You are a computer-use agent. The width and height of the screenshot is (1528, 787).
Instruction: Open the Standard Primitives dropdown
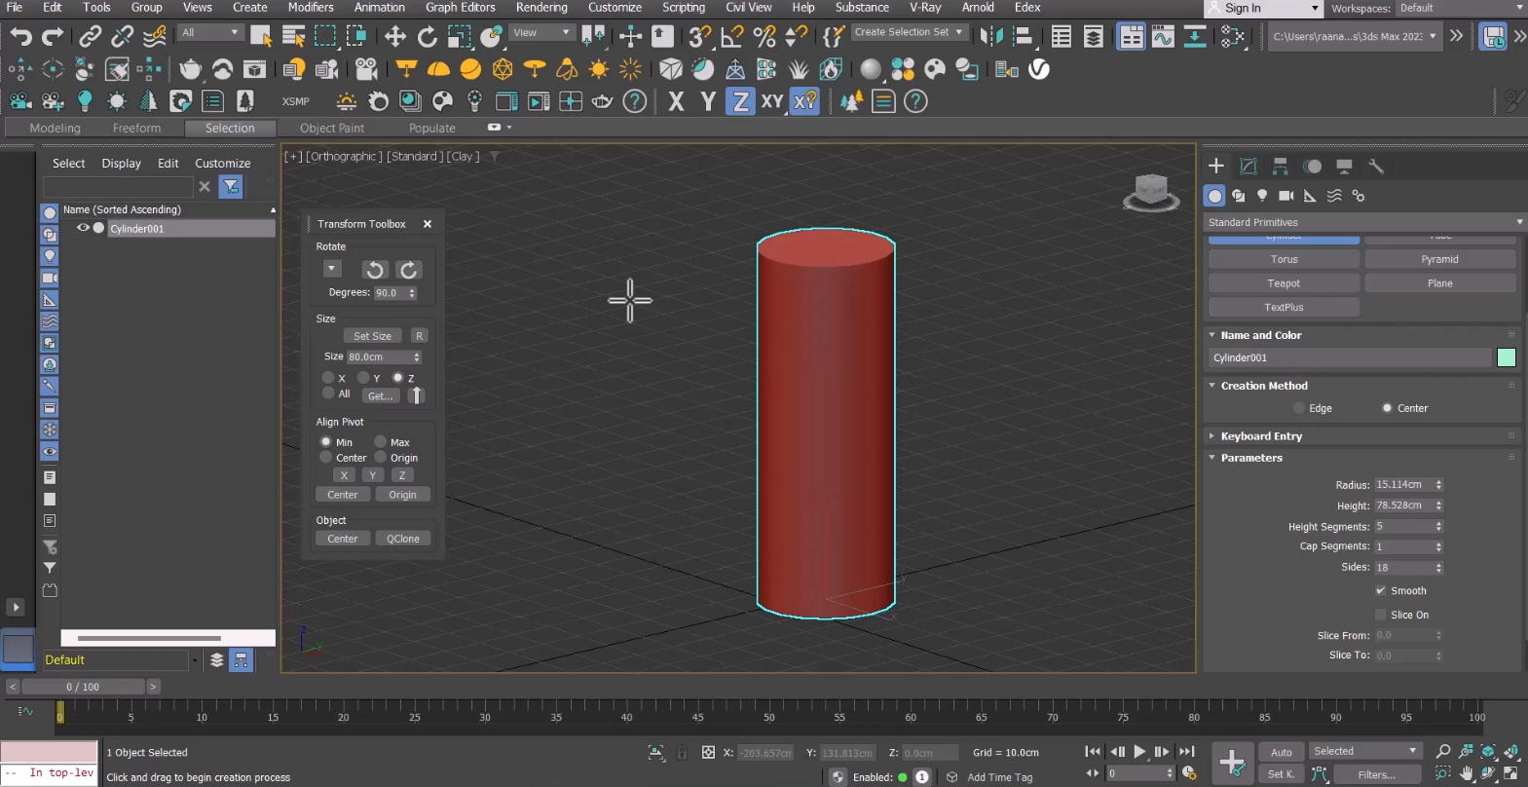(1362, 222)
